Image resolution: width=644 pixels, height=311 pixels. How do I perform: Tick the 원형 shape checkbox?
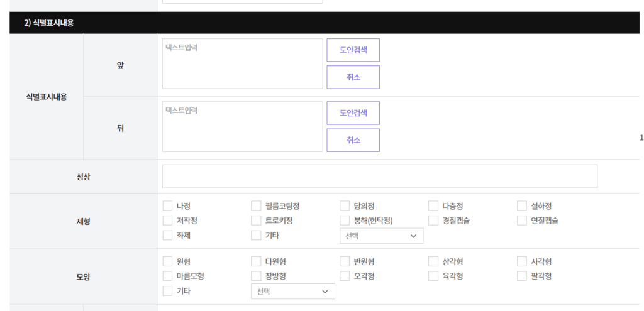coord(167,261)
